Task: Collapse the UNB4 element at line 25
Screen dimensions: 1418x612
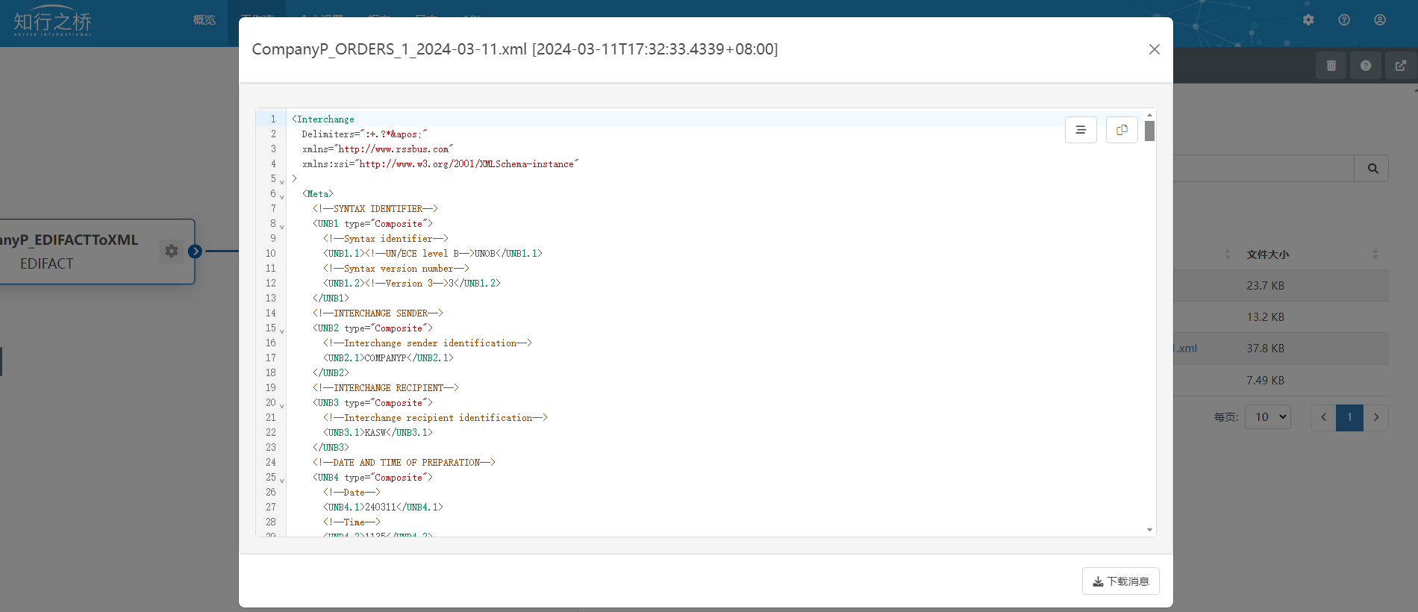Action: tap(282, 480)
